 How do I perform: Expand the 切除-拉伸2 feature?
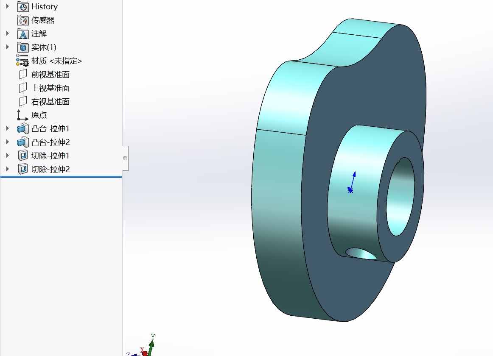[8, 169]
